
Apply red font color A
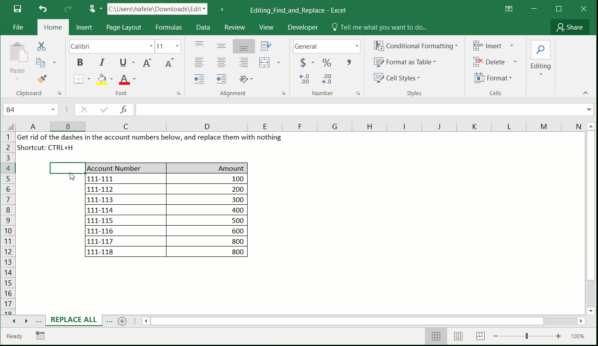(x=124, y=79)
